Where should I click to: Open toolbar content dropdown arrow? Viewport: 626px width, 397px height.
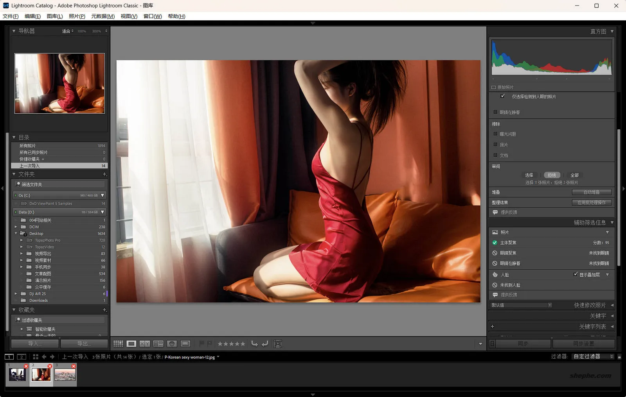pyautogui.click(x=480, y=344)
